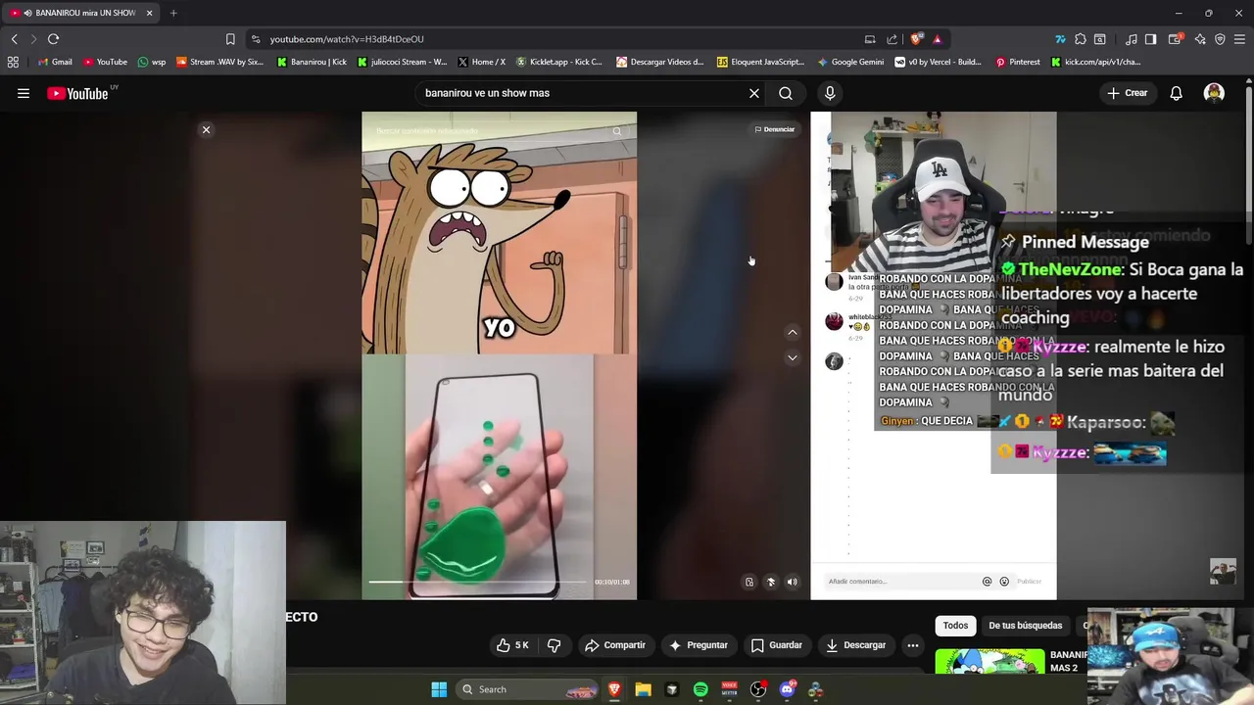Like the video with 5 K likes
Image resolution: width=1254 pixels, height=705 pixels.
point(513,645)
